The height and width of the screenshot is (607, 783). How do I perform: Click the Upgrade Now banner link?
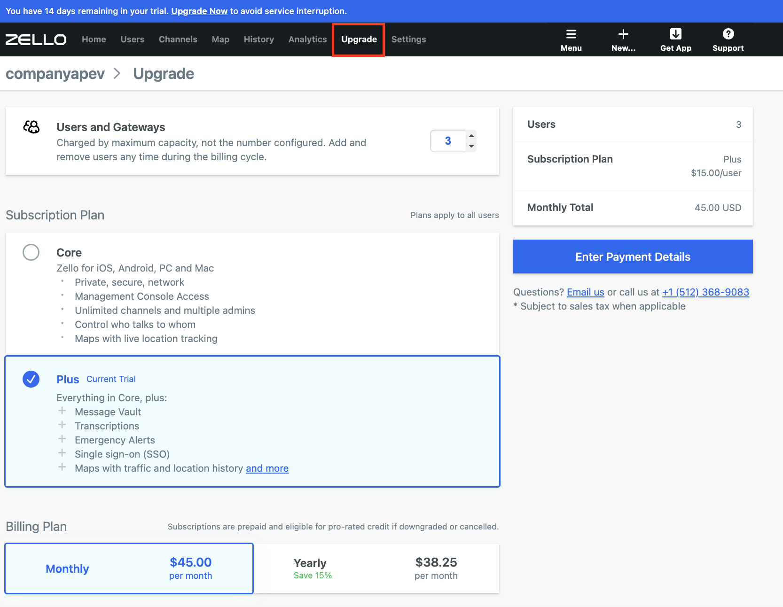point(199,11)
